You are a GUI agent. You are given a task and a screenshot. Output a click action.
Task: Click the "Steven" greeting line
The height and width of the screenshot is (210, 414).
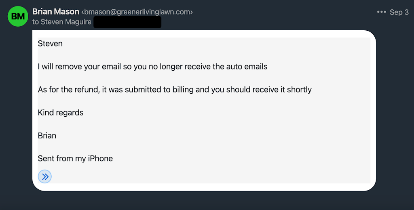[x=50, y=44]
